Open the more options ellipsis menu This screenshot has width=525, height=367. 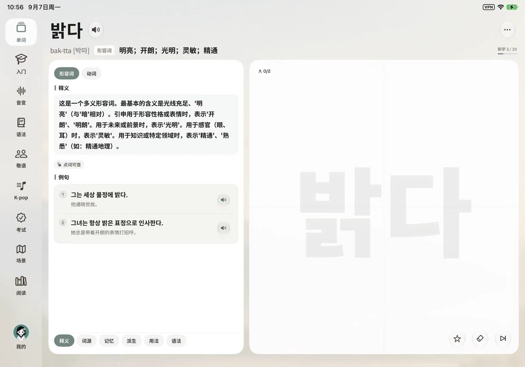(507, 30)
